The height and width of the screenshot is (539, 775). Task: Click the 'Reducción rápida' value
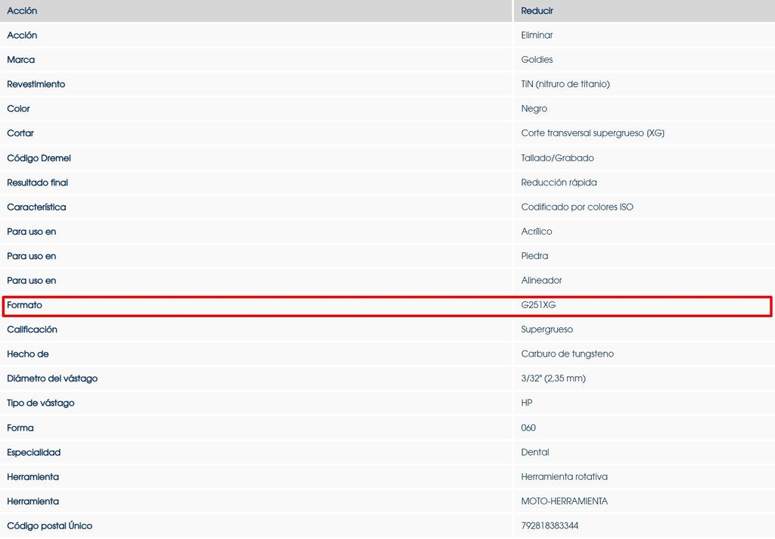click(x=559, y=182)
